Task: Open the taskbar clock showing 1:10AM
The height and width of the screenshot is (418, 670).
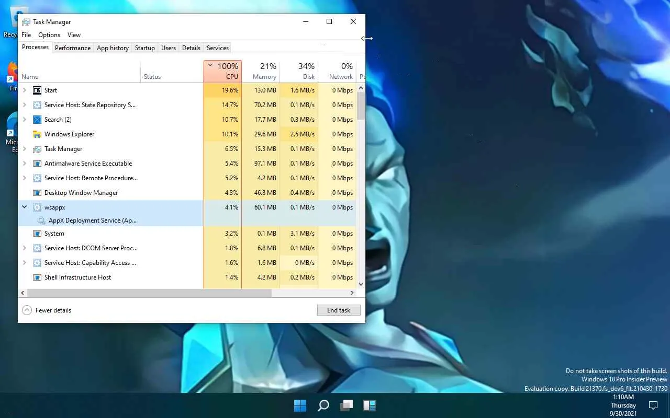Action: pos(623,405)
